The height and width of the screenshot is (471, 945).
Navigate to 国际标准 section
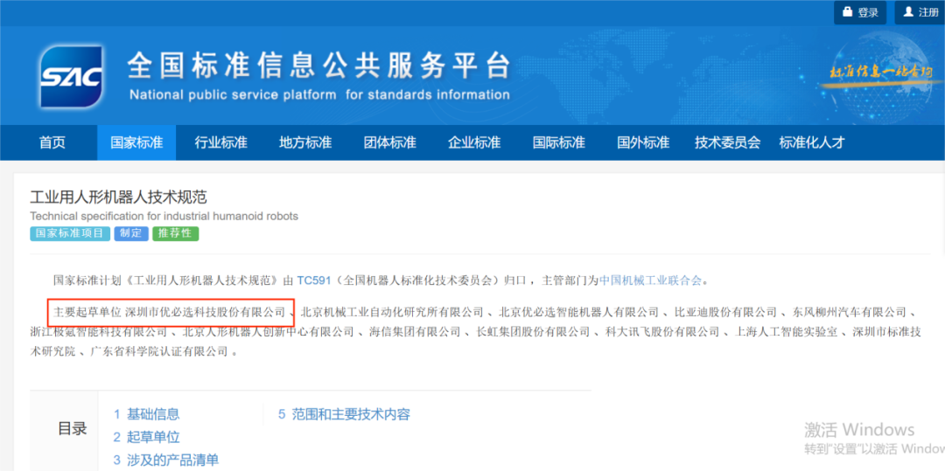558,142
